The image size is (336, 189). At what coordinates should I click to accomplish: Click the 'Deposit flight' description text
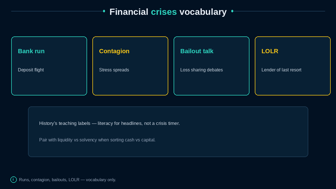coord(31,70)
